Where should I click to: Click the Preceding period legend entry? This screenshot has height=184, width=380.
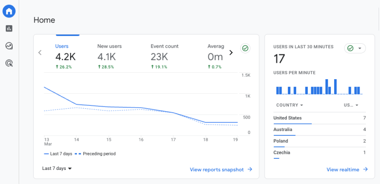[95, 154]
